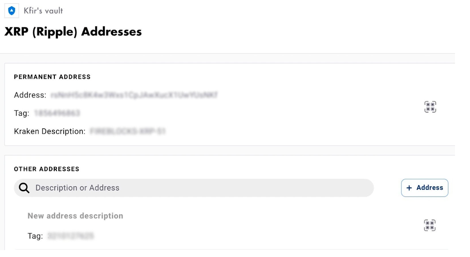This screenshot has height=257, width=470.
Task: Click the Description or Address search field
Action: coord(194,188)
